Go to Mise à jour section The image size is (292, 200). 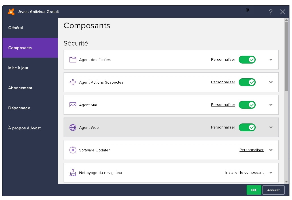click(30, 68)
